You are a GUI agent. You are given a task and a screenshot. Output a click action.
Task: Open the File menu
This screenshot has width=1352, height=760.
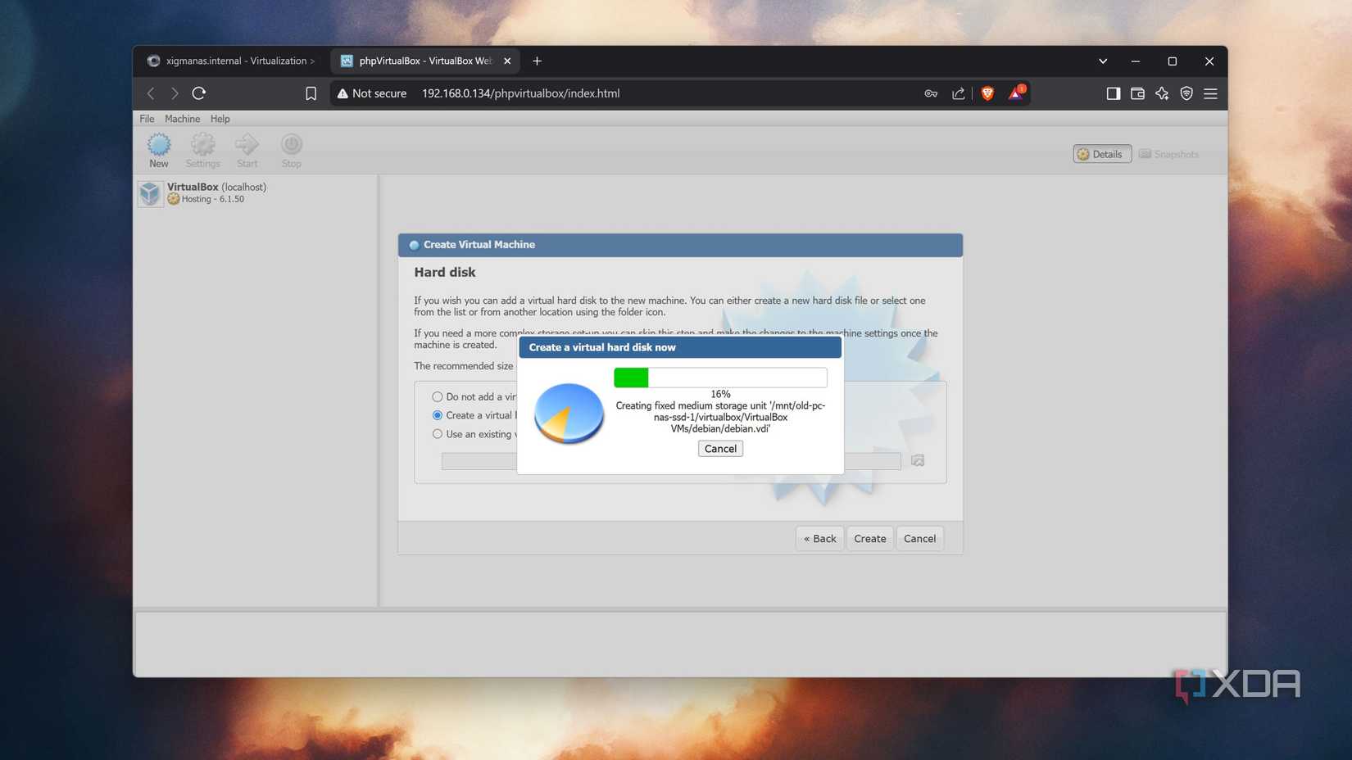[147, 119]
